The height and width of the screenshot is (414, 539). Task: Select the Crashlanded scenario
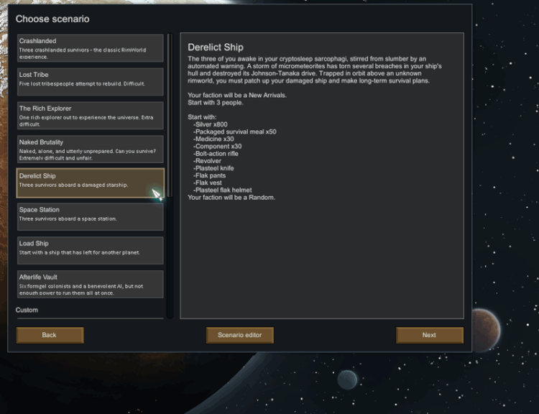[91, 48]
